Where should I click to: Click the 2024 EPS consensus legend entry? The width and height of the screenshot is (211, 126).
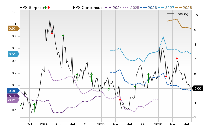coord(113,8)
